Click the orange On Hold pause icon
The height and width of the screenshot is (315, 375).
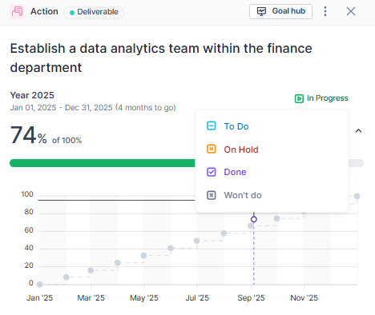pyautogui.click(x=212, y=149)
